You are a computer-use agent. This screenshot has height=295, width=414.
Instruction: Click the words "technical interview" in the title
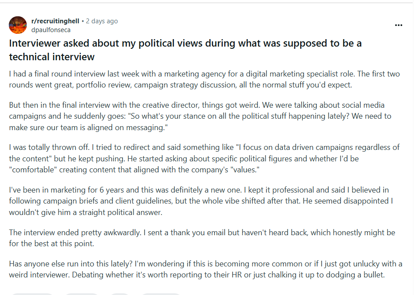(x=52, y=57)
